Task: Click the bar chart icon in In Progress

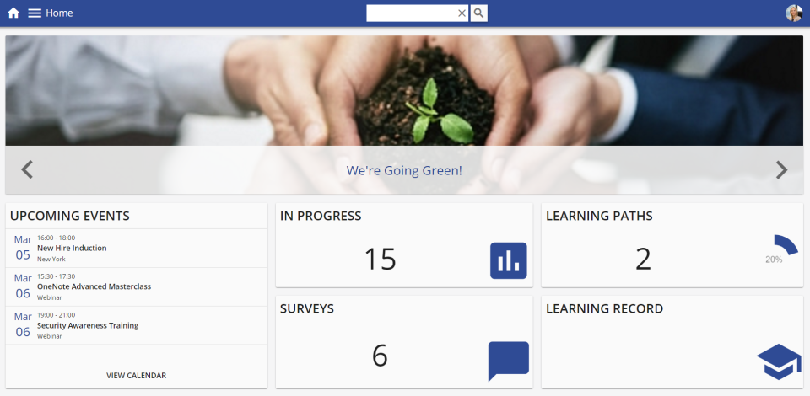Action: (x=508, y=260)
